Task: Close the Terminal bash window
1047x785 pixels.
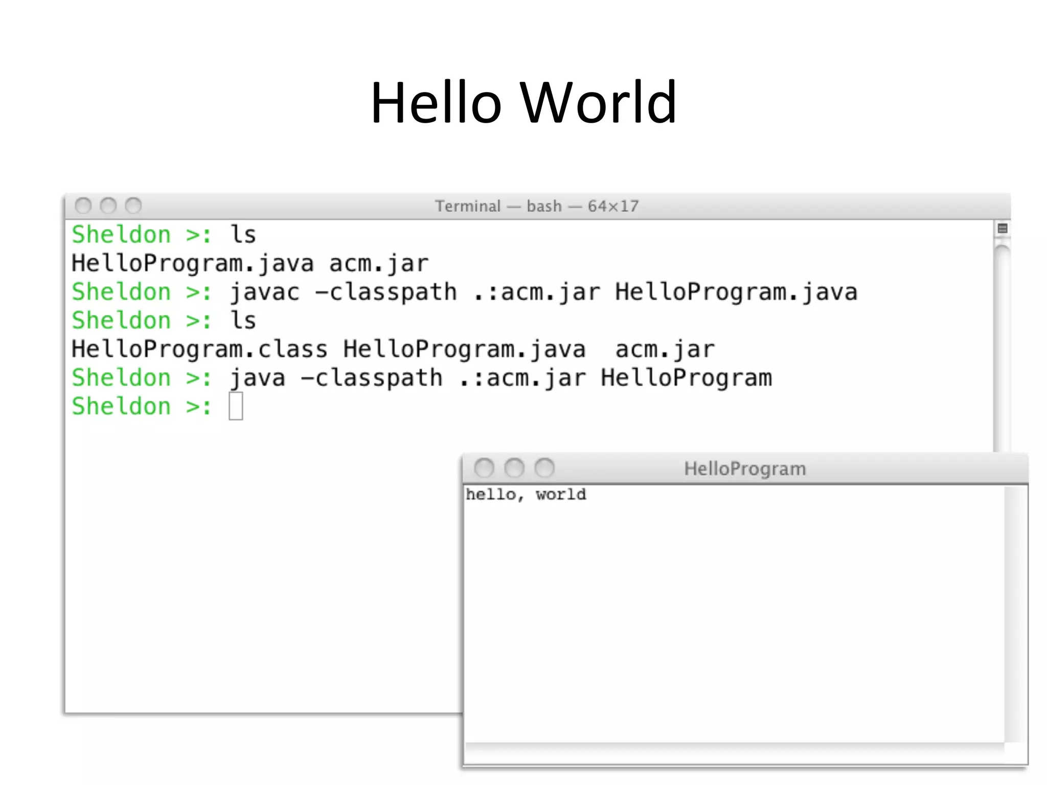Action: pyautogui.click(x=83, y=206)
